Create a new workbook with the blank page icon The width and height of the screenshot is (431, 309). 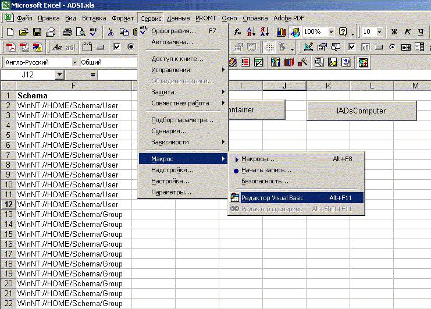coord(10,32)
